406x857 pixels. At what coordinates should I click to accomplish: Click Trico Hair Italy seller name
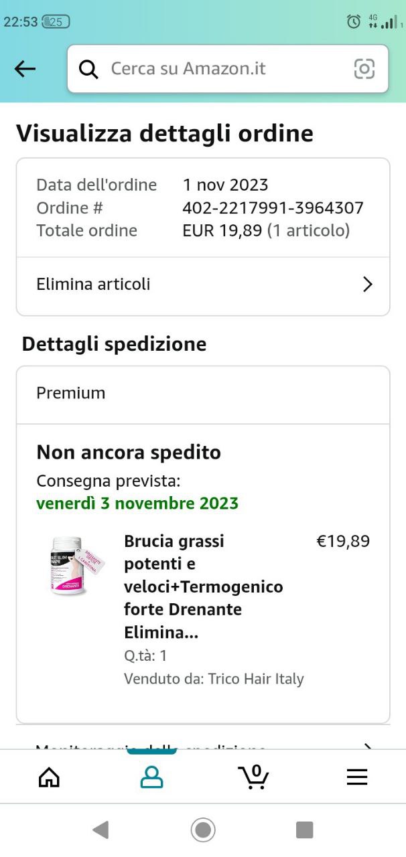pyautogui.click(x=256, y=679)
